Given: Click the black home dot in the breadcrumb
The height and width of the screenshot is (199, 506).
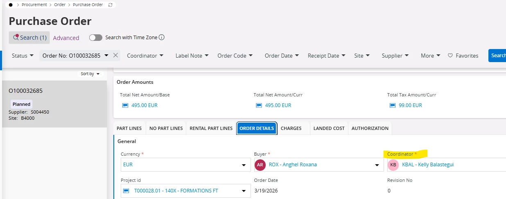Looking at the screenshot, I should point(11,5).
